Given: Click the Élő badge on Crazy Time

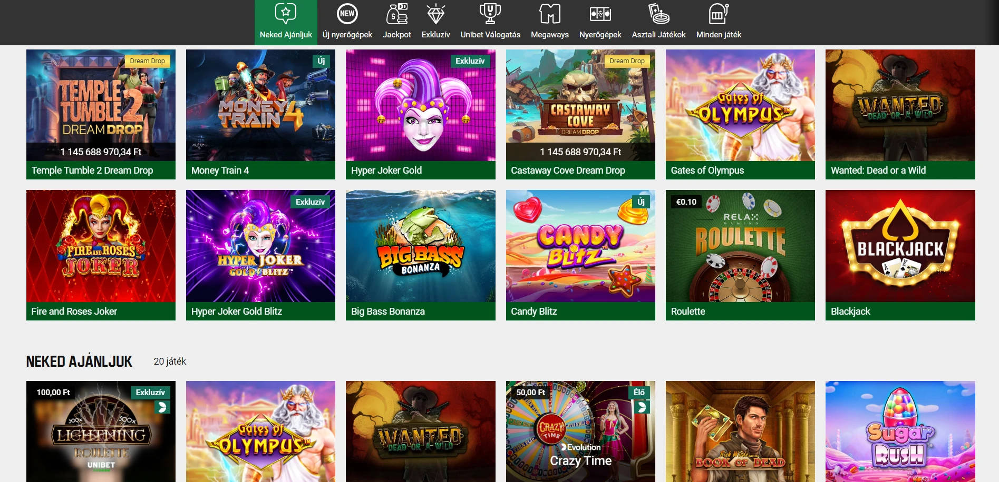Looking at the screenshot, I should pyautogui.click(x=639, y=393).
